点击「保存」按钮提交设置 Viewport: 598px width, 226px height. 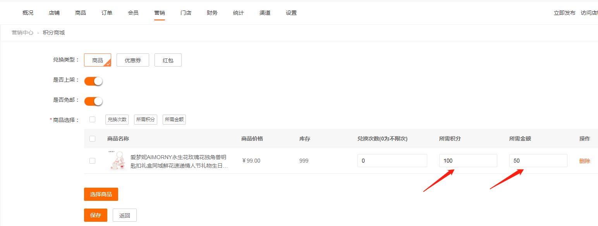pos(95,215)
